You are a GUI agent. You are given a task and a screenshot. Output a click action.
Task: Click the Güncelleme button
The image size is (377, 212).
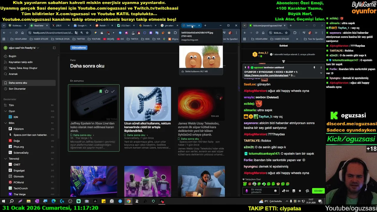pos(79,48)
